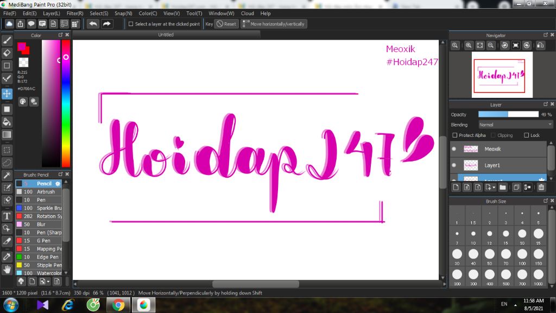This screenshot has width=556, height=313.
Task: Click the foreground magenta color swatch
Action: coord(21,46)
